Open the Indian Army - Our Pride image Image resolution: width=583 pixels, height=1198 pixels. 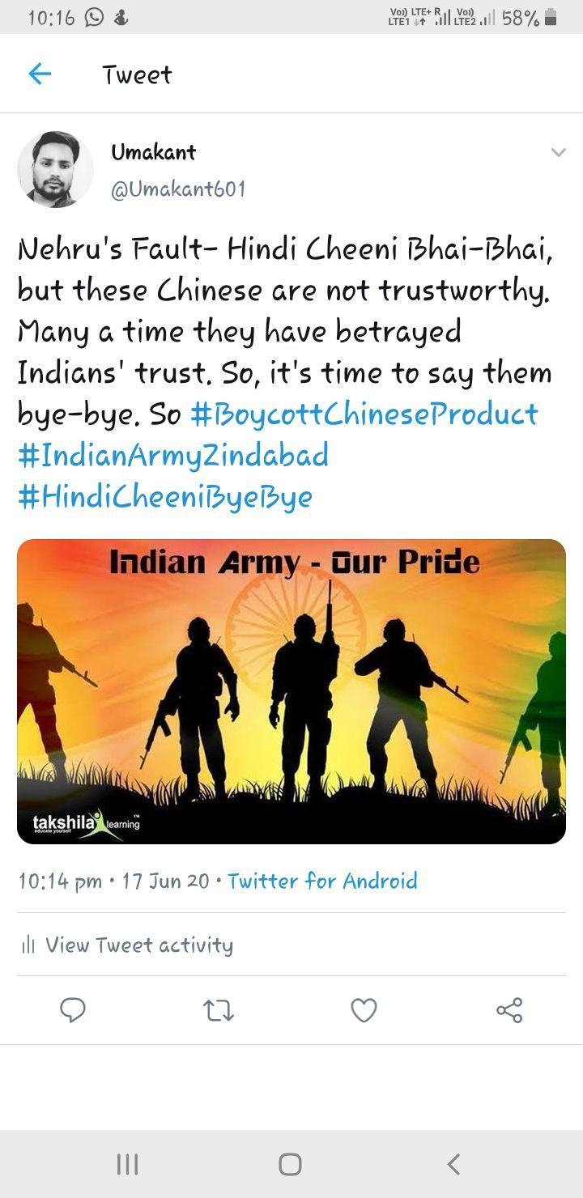coord(291,692)
